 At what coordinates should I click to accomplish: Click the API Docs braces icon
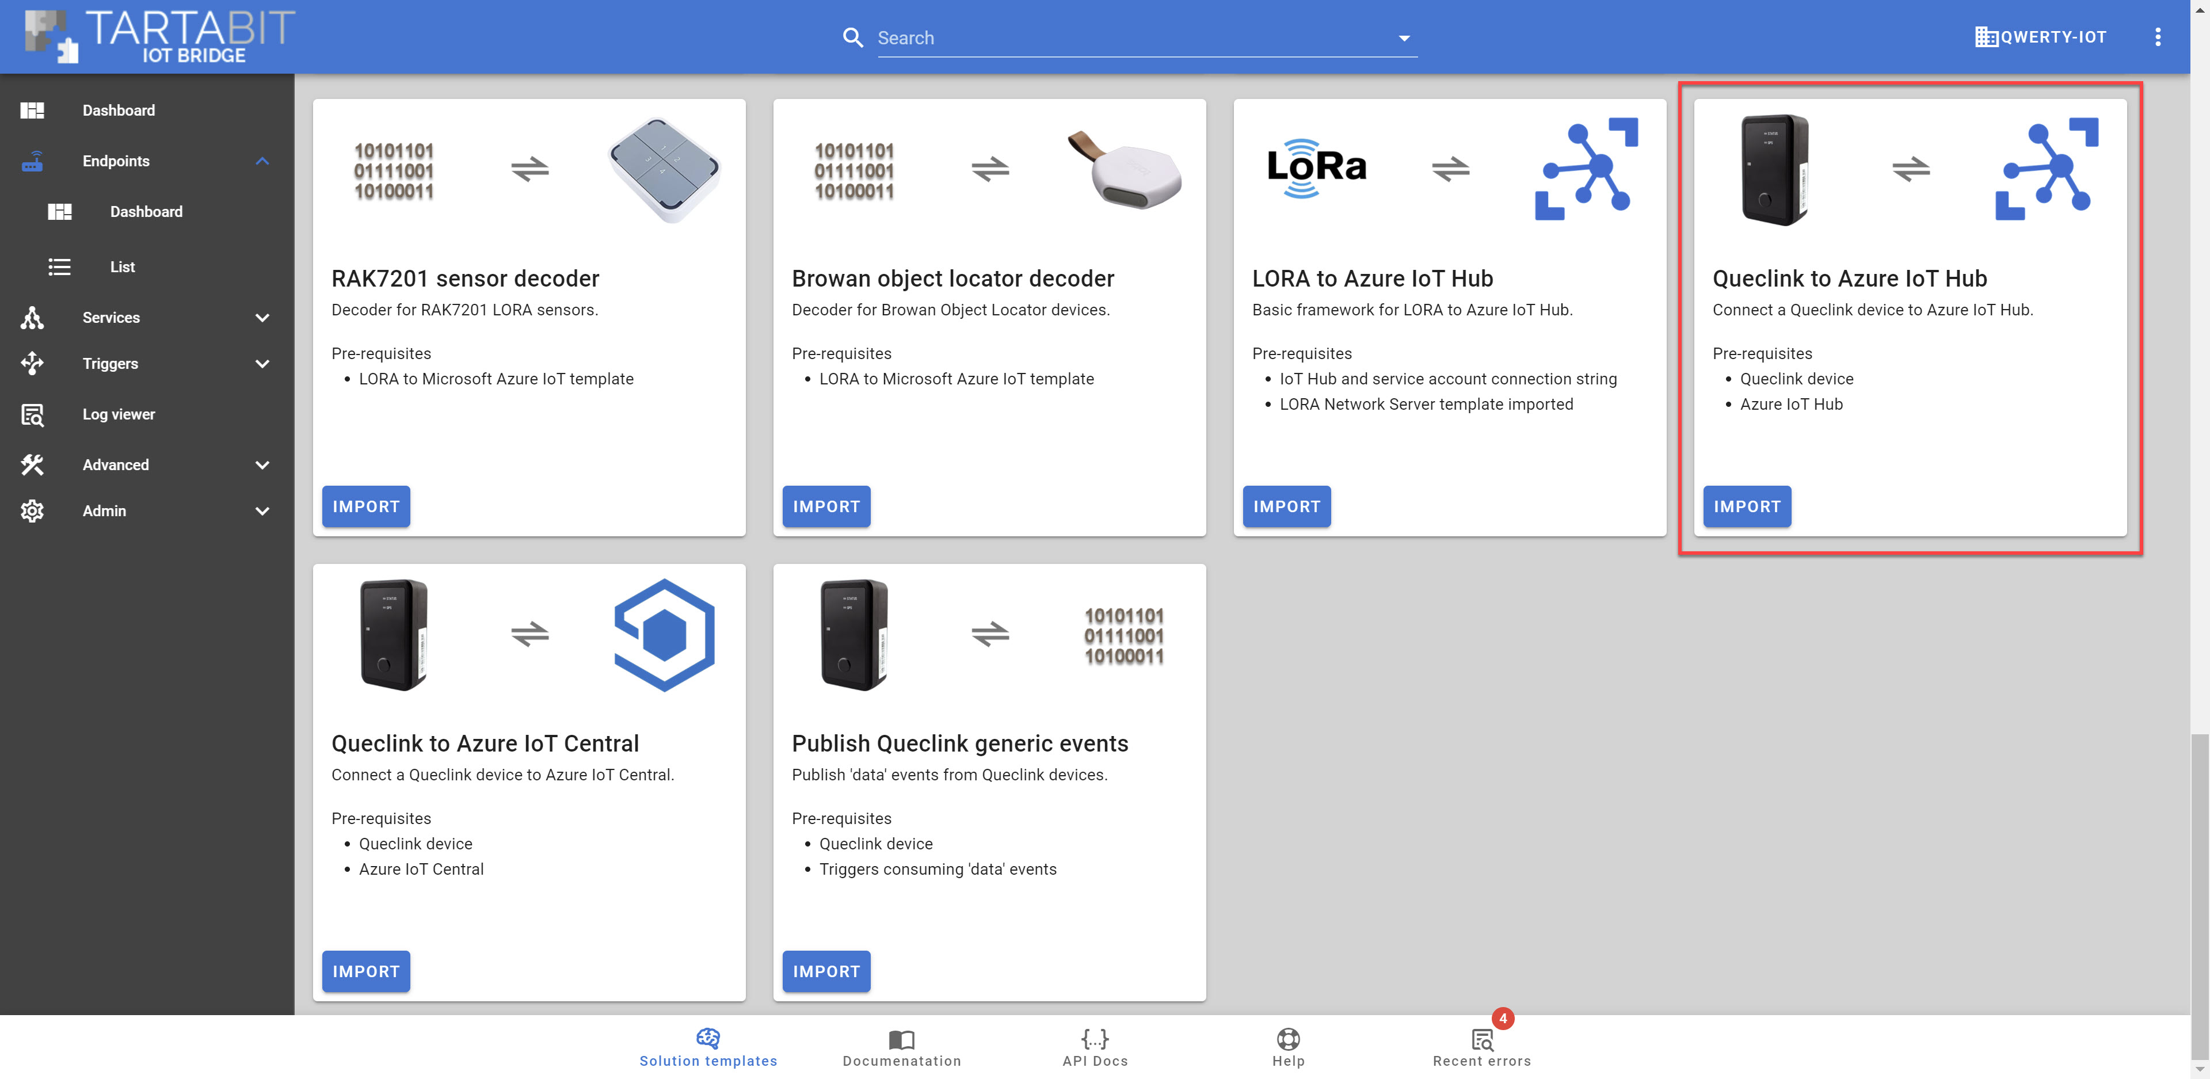click(1096, 1039)
